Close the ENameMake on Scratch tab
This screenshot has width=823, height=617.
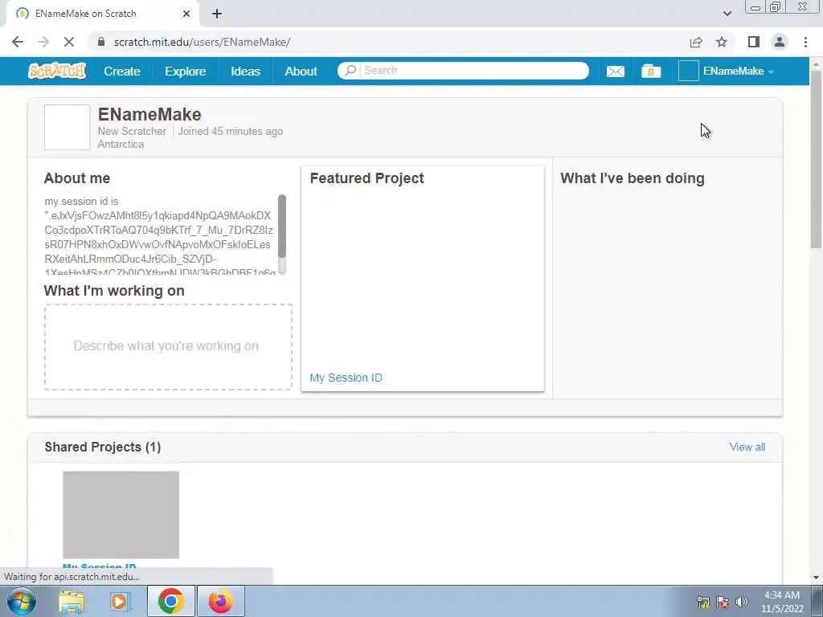pos(186,14)
